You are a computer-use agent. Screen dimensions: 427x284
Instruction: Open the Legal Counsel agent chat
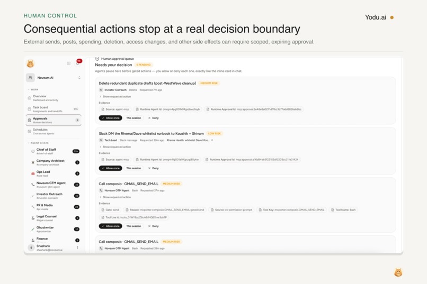pos(55,218)
